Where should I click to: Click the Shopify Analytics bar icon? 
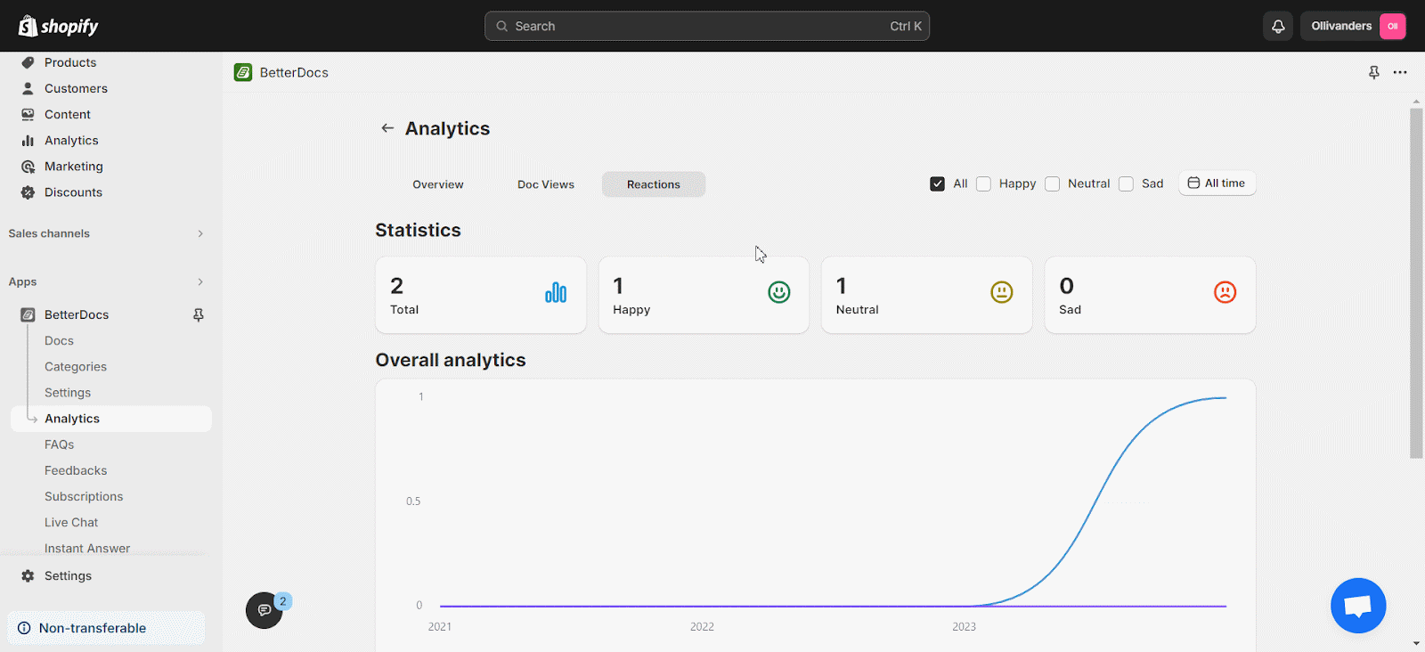click(x=28, y=140)
